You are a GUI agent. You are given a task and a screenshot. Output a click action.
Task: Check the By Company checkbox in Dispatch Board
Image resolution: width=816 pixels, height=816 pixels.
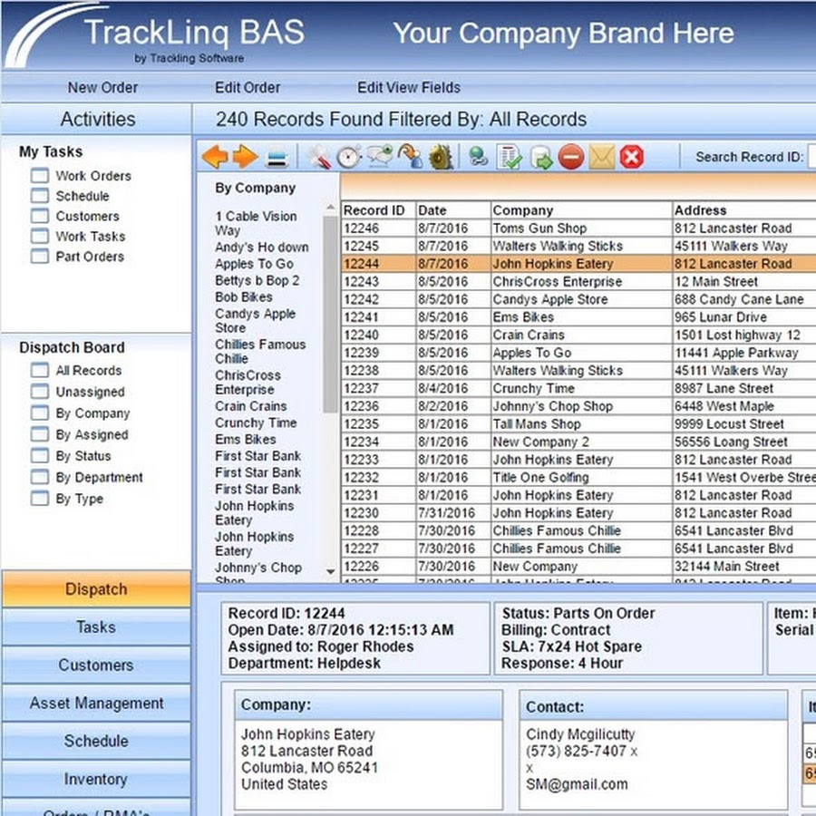click(40, 413)
